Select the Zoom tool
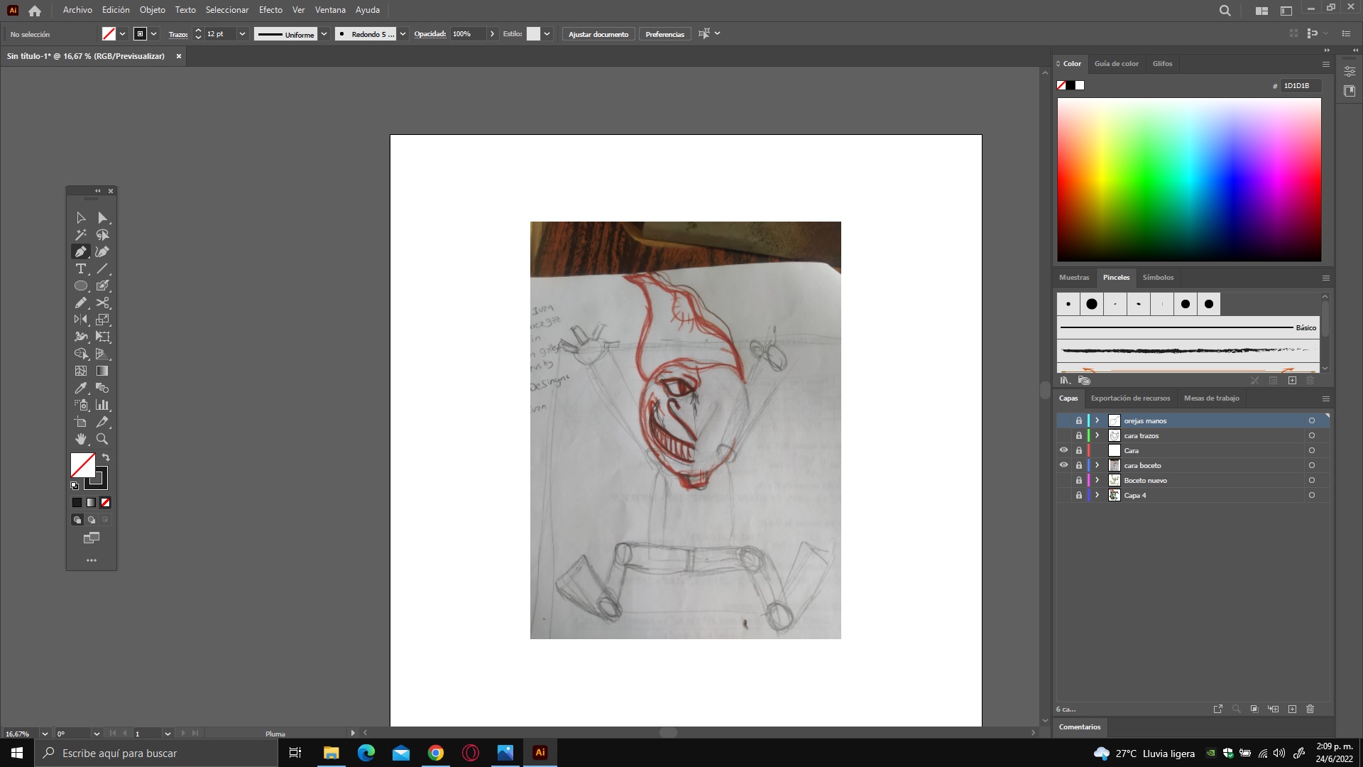This screenshot has height=767, width=1363. tap(102, 440)
